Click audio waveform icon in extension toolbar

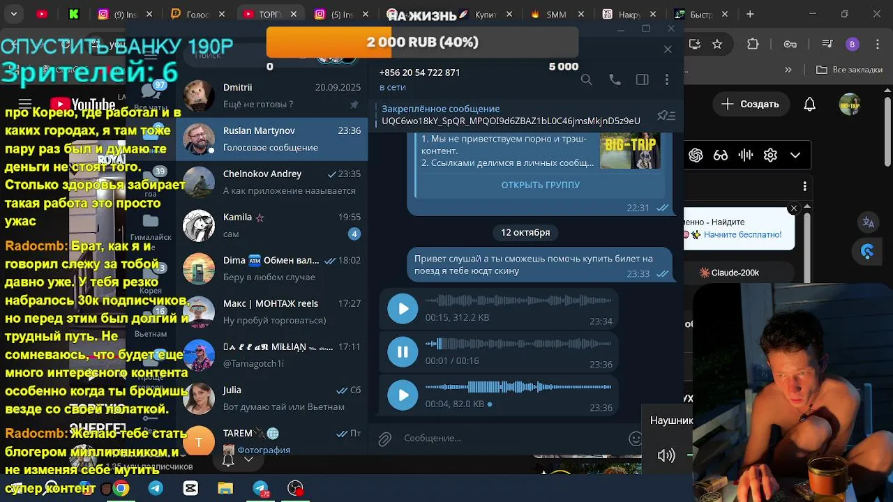pyautogui.click(x=746, y=155)
